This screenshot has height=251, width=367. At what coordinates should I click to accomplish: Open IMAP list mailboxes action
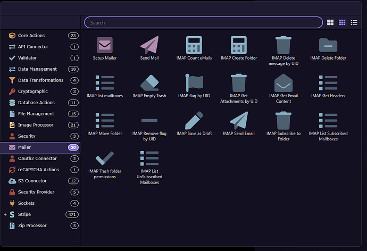[105, 86]
